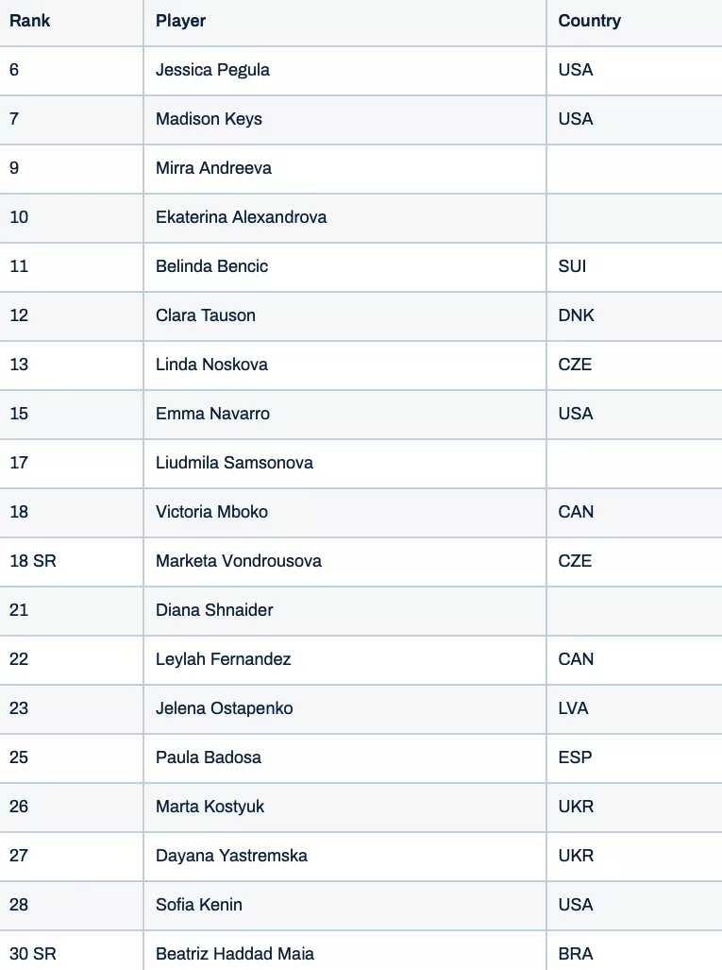Click the BRA country cell for Haddad Maia
722x970 pixels.
coord(576,954)
